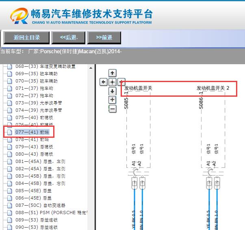Click the document icon beside 080—(43)

9,154
